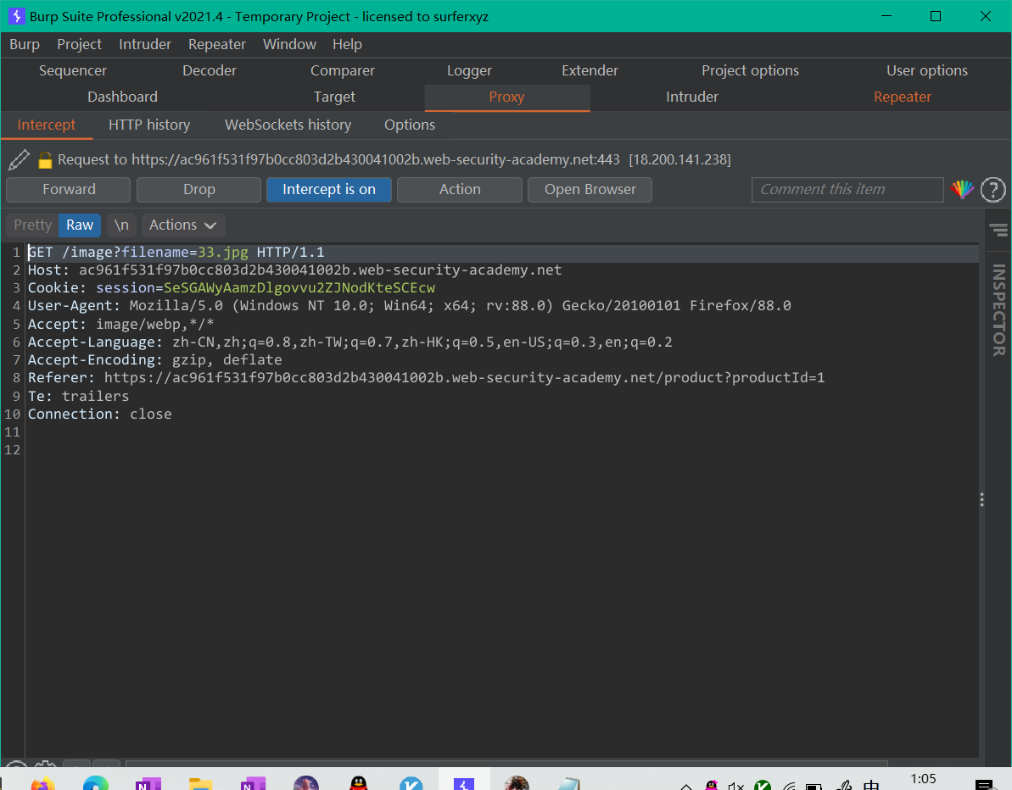Go to the Dashboard tab

point(123,97)
